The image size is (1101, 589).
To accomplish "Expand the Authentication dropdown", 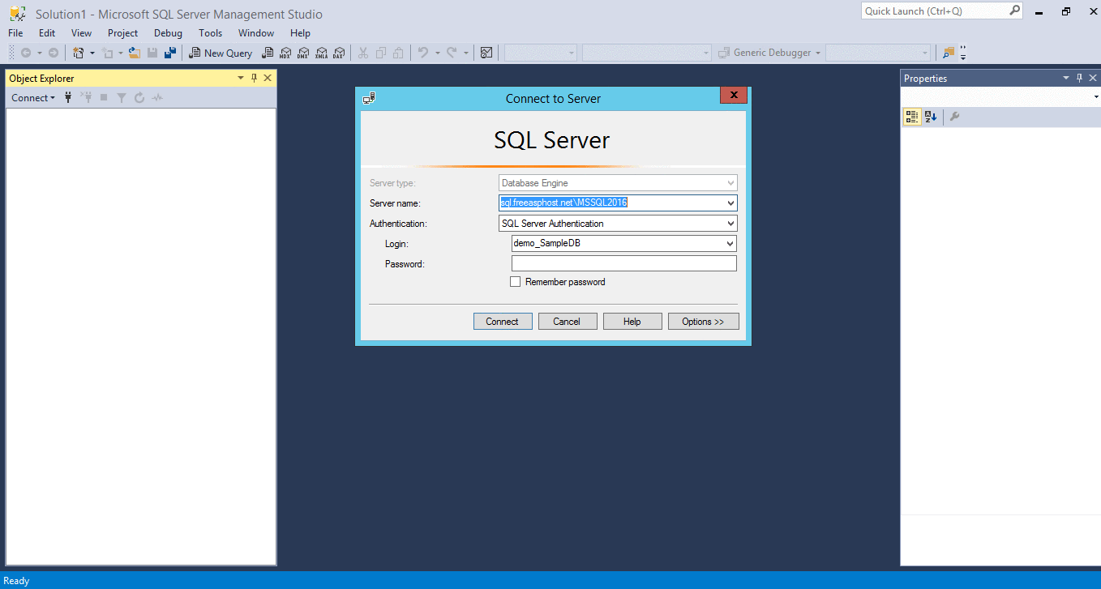I will (x=730, y=224).
